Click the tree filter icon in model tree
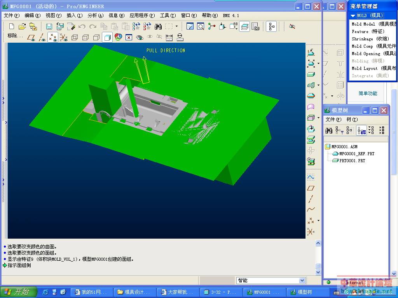The height and width of the screenshot is (298, 398). pos(339,130)
